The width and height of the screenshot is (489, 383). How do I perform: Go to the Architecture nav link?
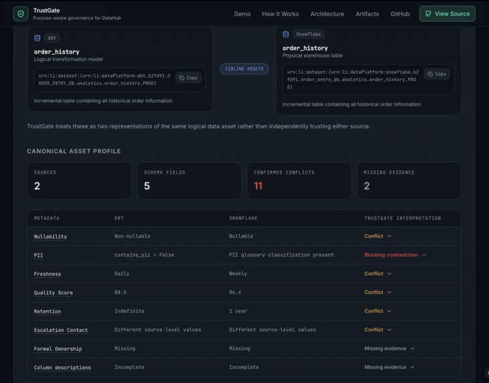click(x=327, y=14)
